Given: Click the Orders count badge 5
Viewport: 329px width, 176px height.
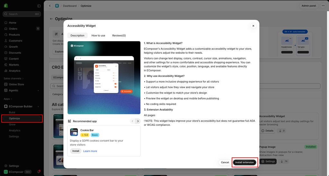Looking at the screenshot, I should pyautogui.click(x=38, y=29).
